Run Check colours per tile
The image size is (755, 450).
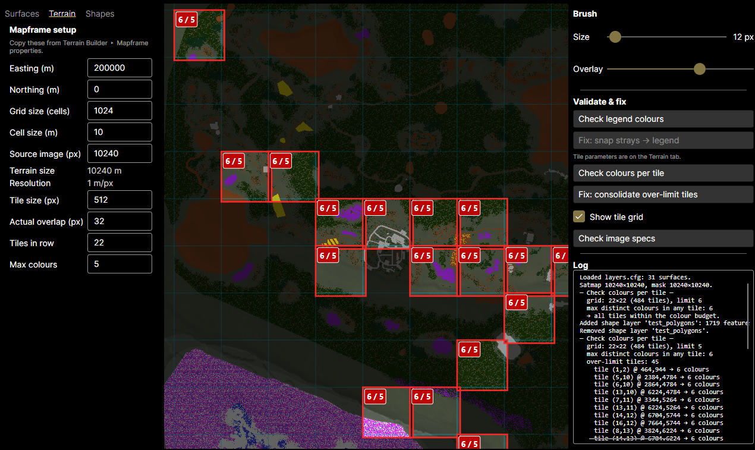click(663, 173)
